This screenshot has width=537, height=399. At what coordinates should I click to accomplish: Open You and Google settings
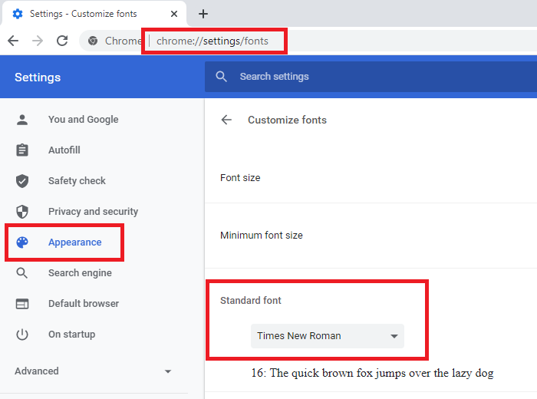[83, 120]
